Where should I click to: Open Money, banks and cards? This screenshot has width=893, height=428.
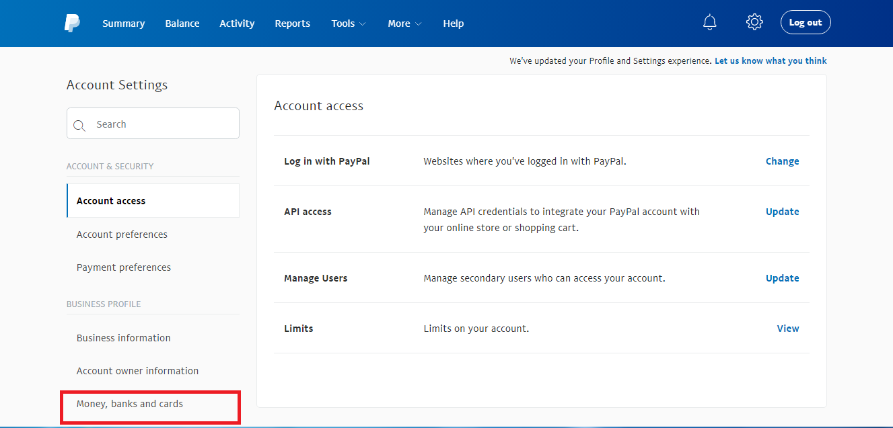pyautogui.click(x=130, y=404)
